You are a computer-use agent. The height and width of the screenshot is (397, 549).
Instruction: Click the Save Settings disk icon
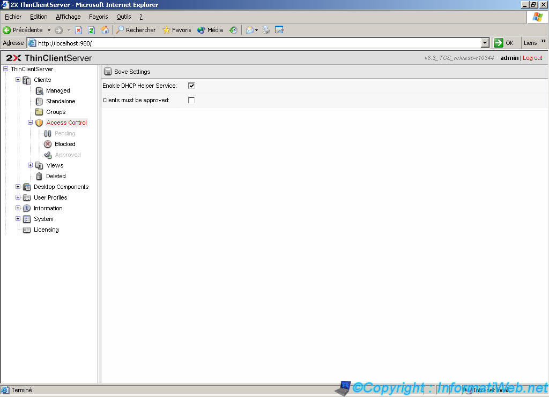tap(108, 72)
